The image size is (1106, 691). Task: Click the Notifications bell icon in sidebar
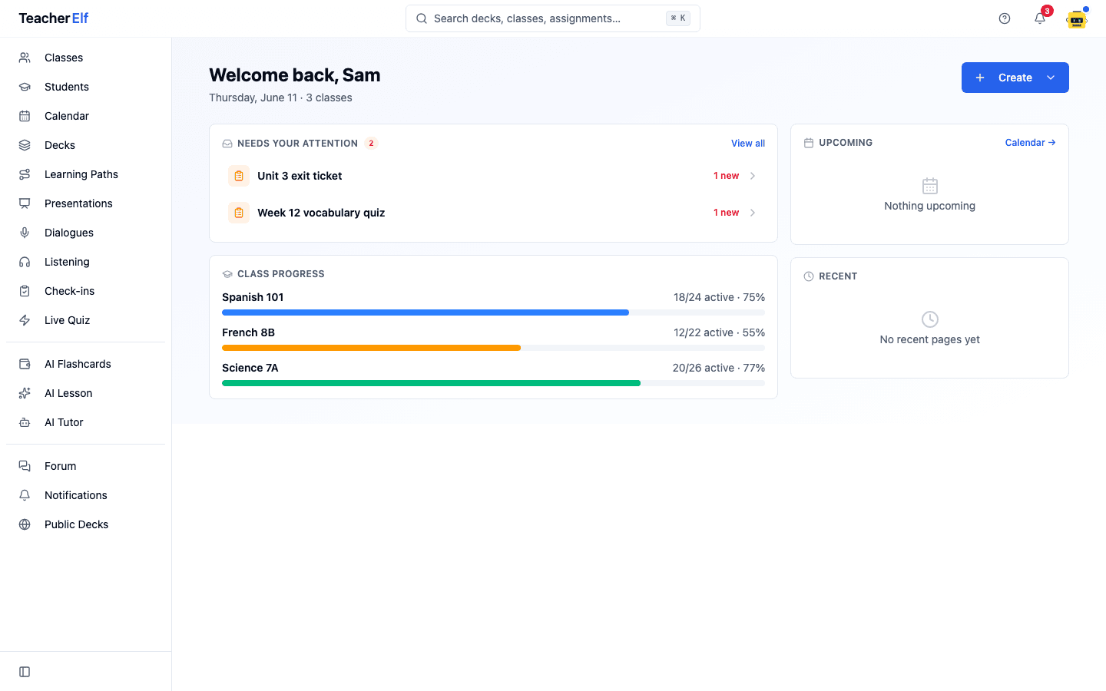pos(25,495)
